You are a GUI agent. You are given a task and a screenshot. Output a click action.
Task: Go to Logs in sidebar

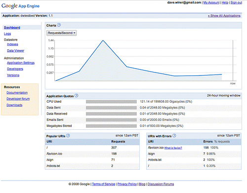[7, 34]
